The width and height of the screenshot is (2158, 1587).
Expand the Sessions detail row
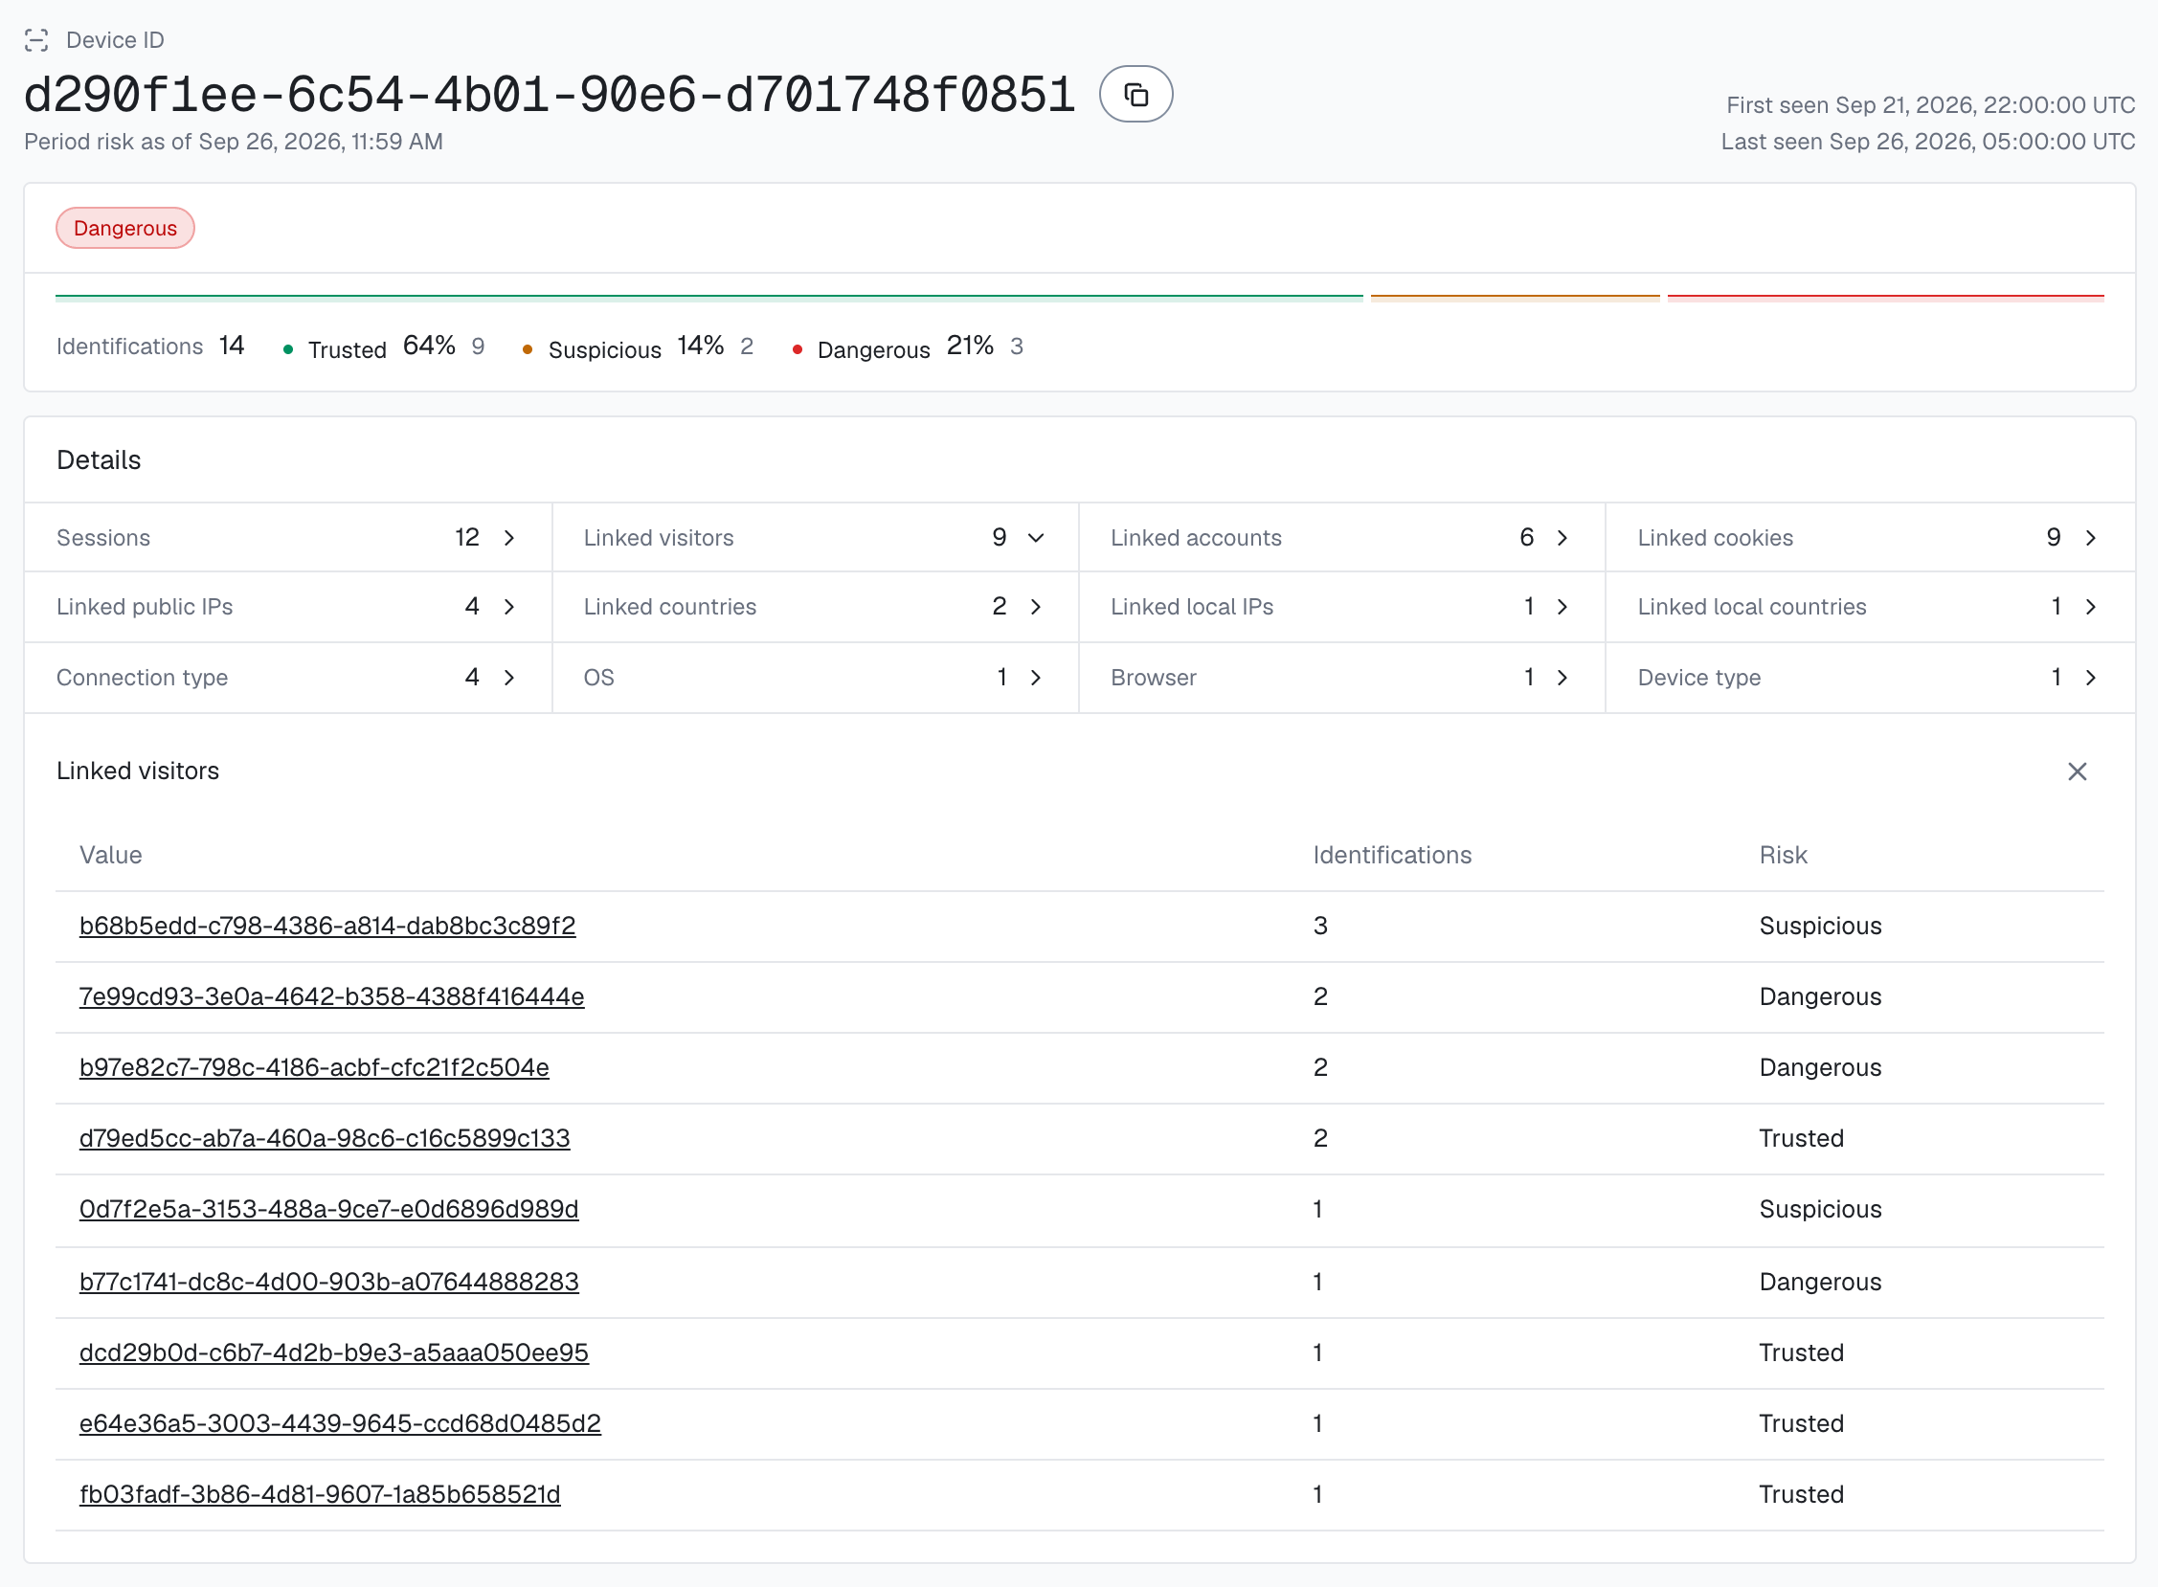287,537
